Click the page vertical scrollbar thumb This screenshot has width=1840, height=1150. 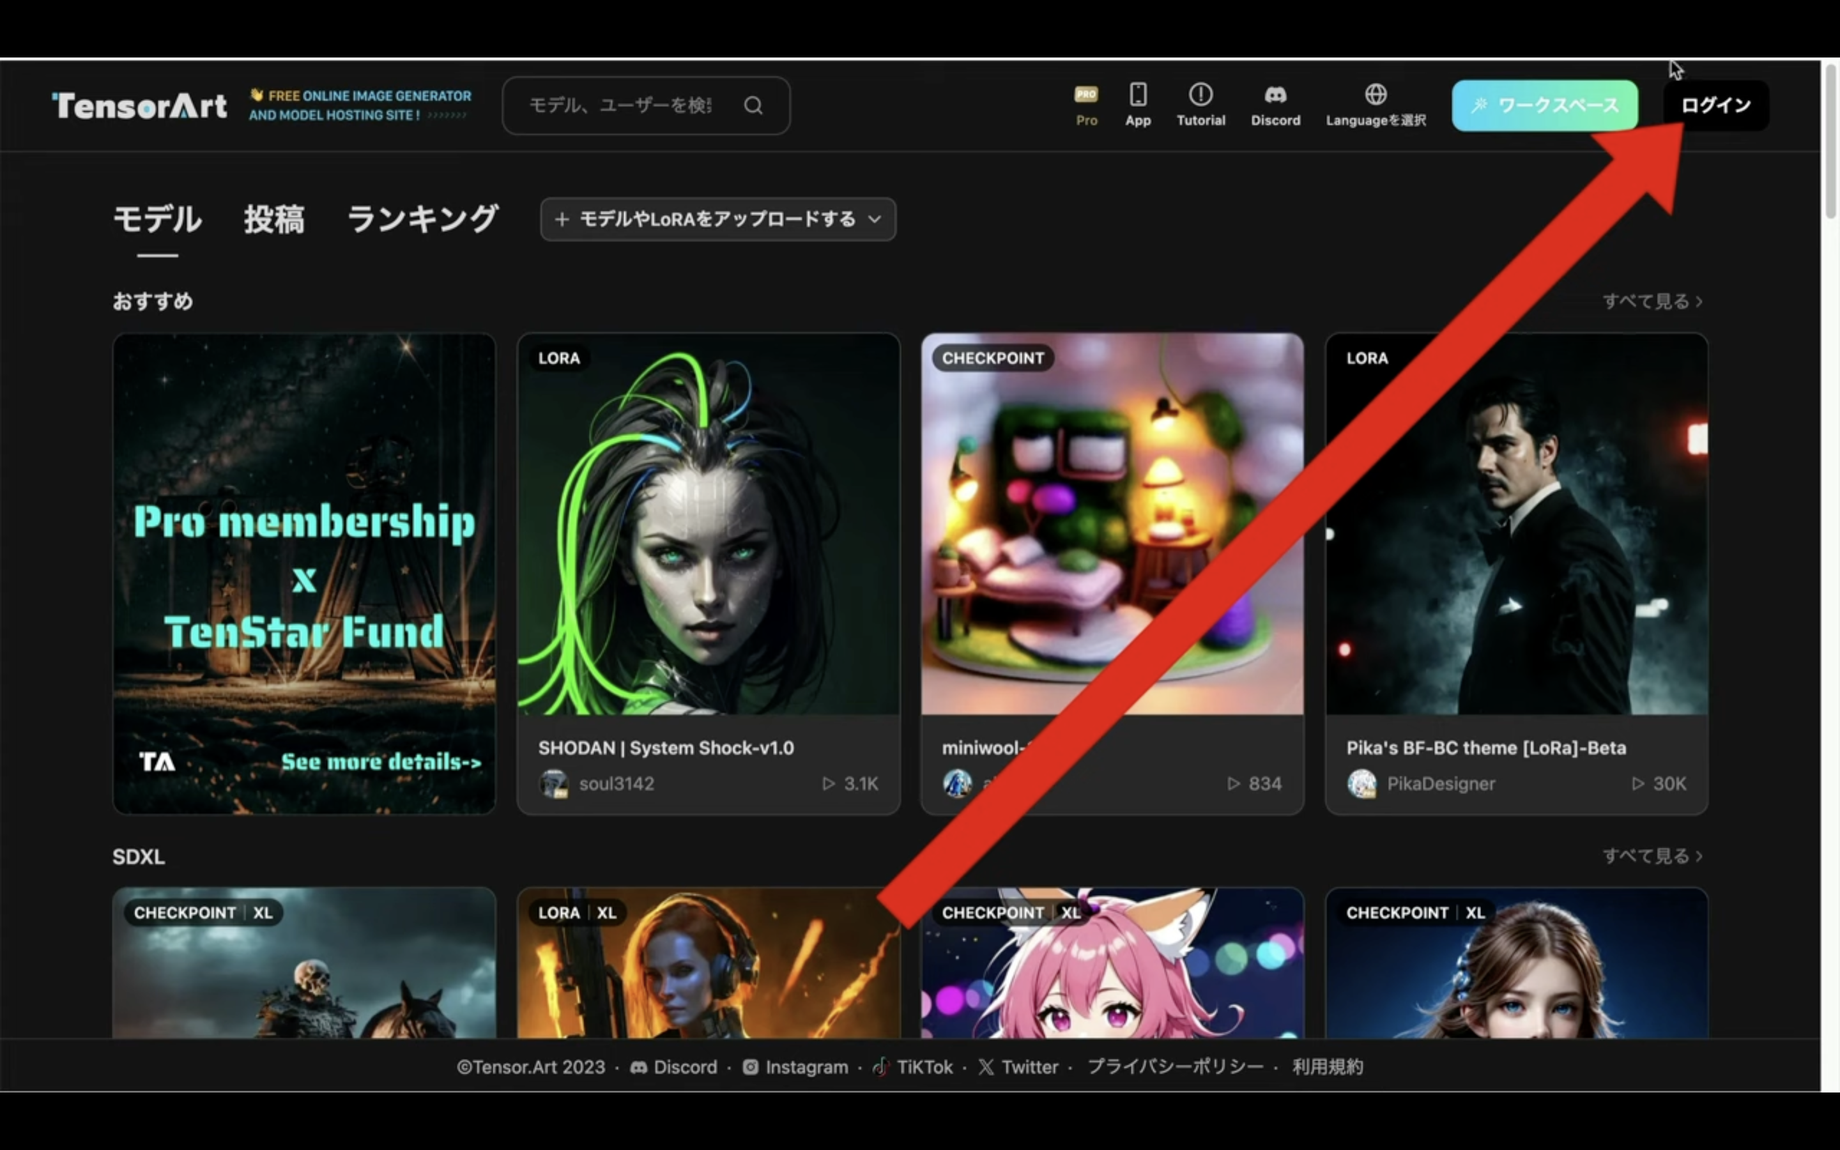(1830, 141)
